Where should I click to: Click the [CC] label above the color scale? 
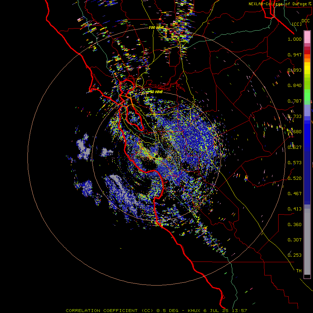[297, 24]
